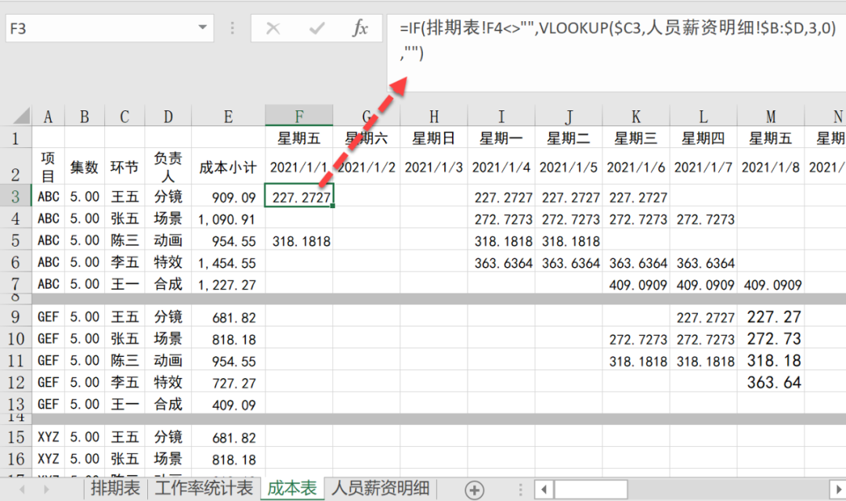The image size is (846, 501).
Task: Switch to the 工作率统计表 sheet tab
Action: click(204, 488)
